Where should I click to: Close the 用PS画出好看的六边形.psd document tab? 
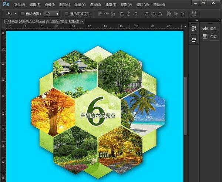pyautogui.click(x=83, y=21)
